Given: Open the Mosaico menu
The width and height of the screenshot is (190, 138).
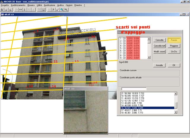Looking at the screenshot, I should click(x=31, y=5).
